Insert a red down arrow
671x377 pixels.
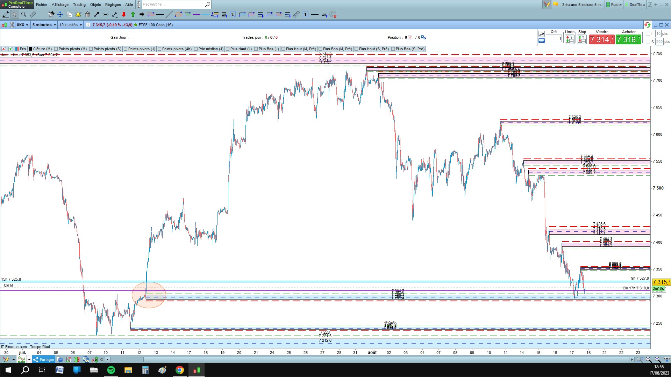click(x=124, y=14)
